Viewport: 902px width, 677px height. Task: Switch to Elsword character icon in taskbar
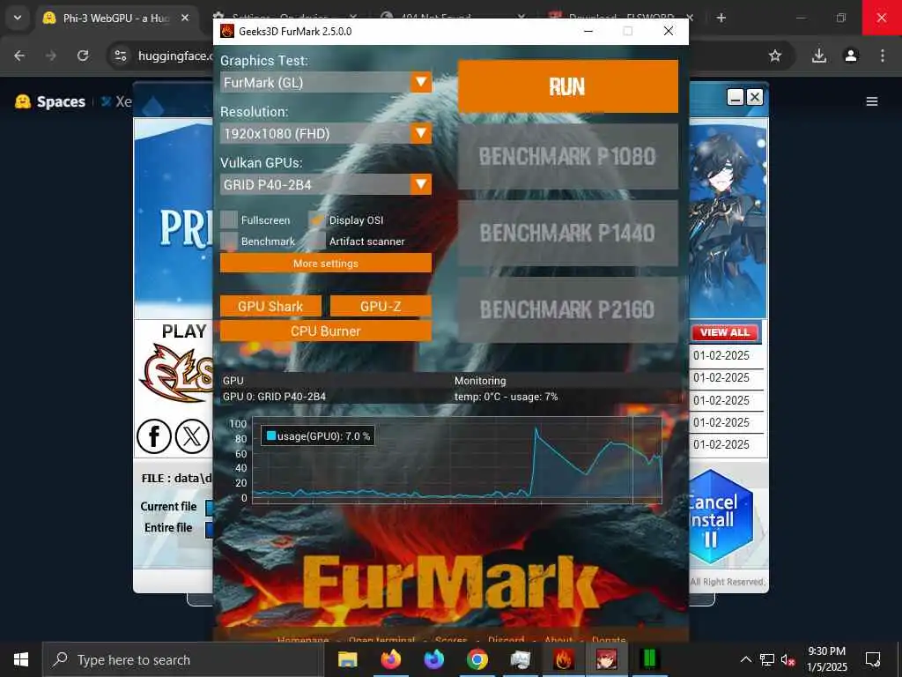(606, 659)
